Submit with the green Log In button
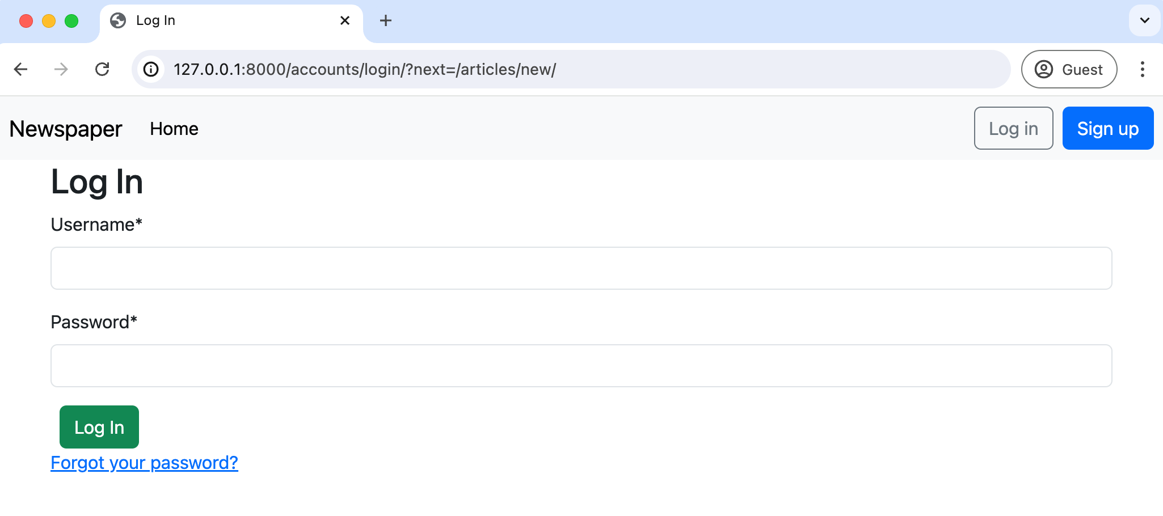1163x516 pixels. click(99, 427)
